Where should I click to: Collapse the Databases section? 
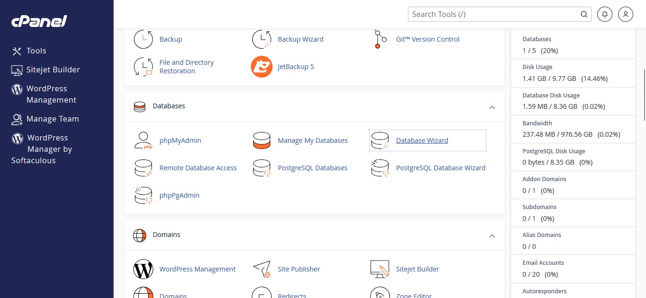pyautogui.click(x=492, y=107)
